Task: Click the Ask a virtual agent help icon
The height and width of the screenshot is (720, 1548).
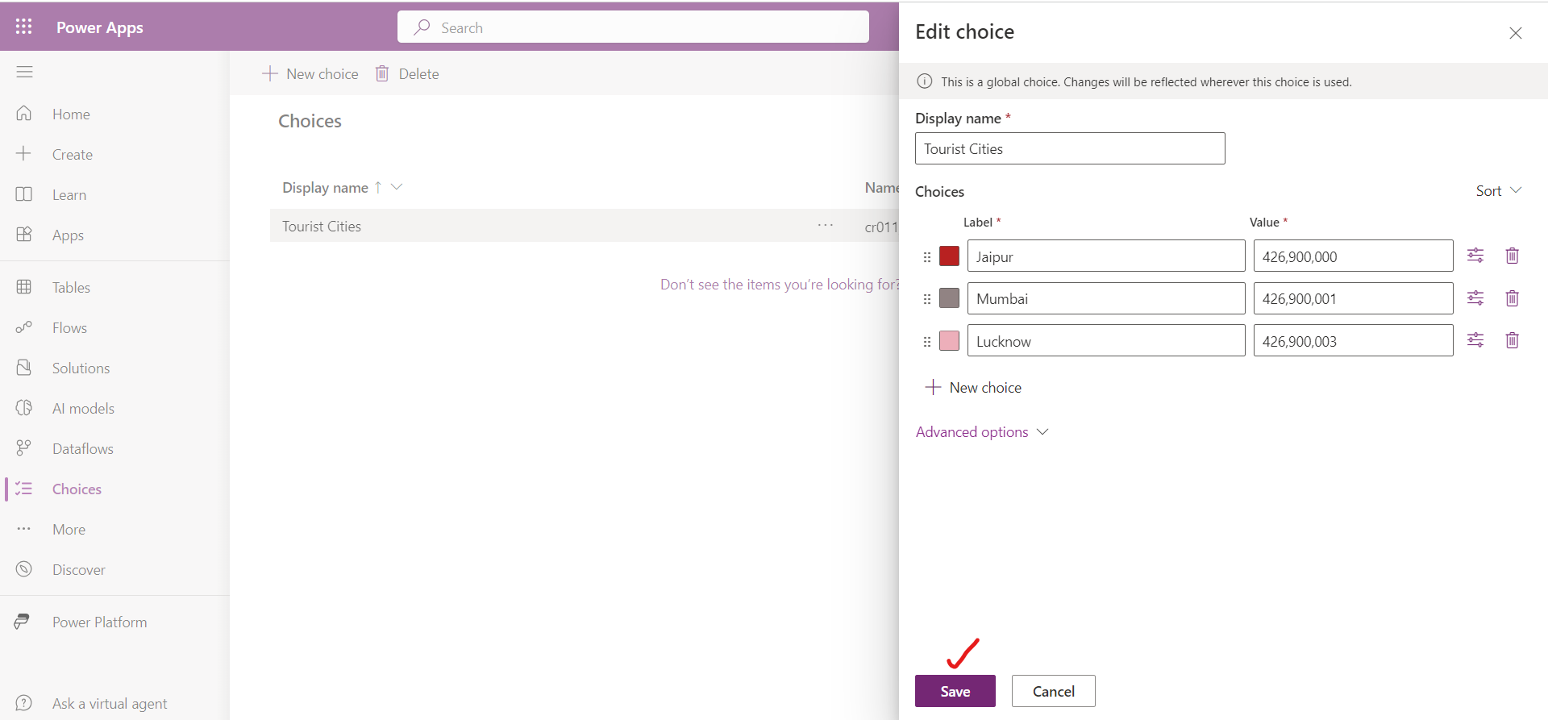Action: (24, 703)
